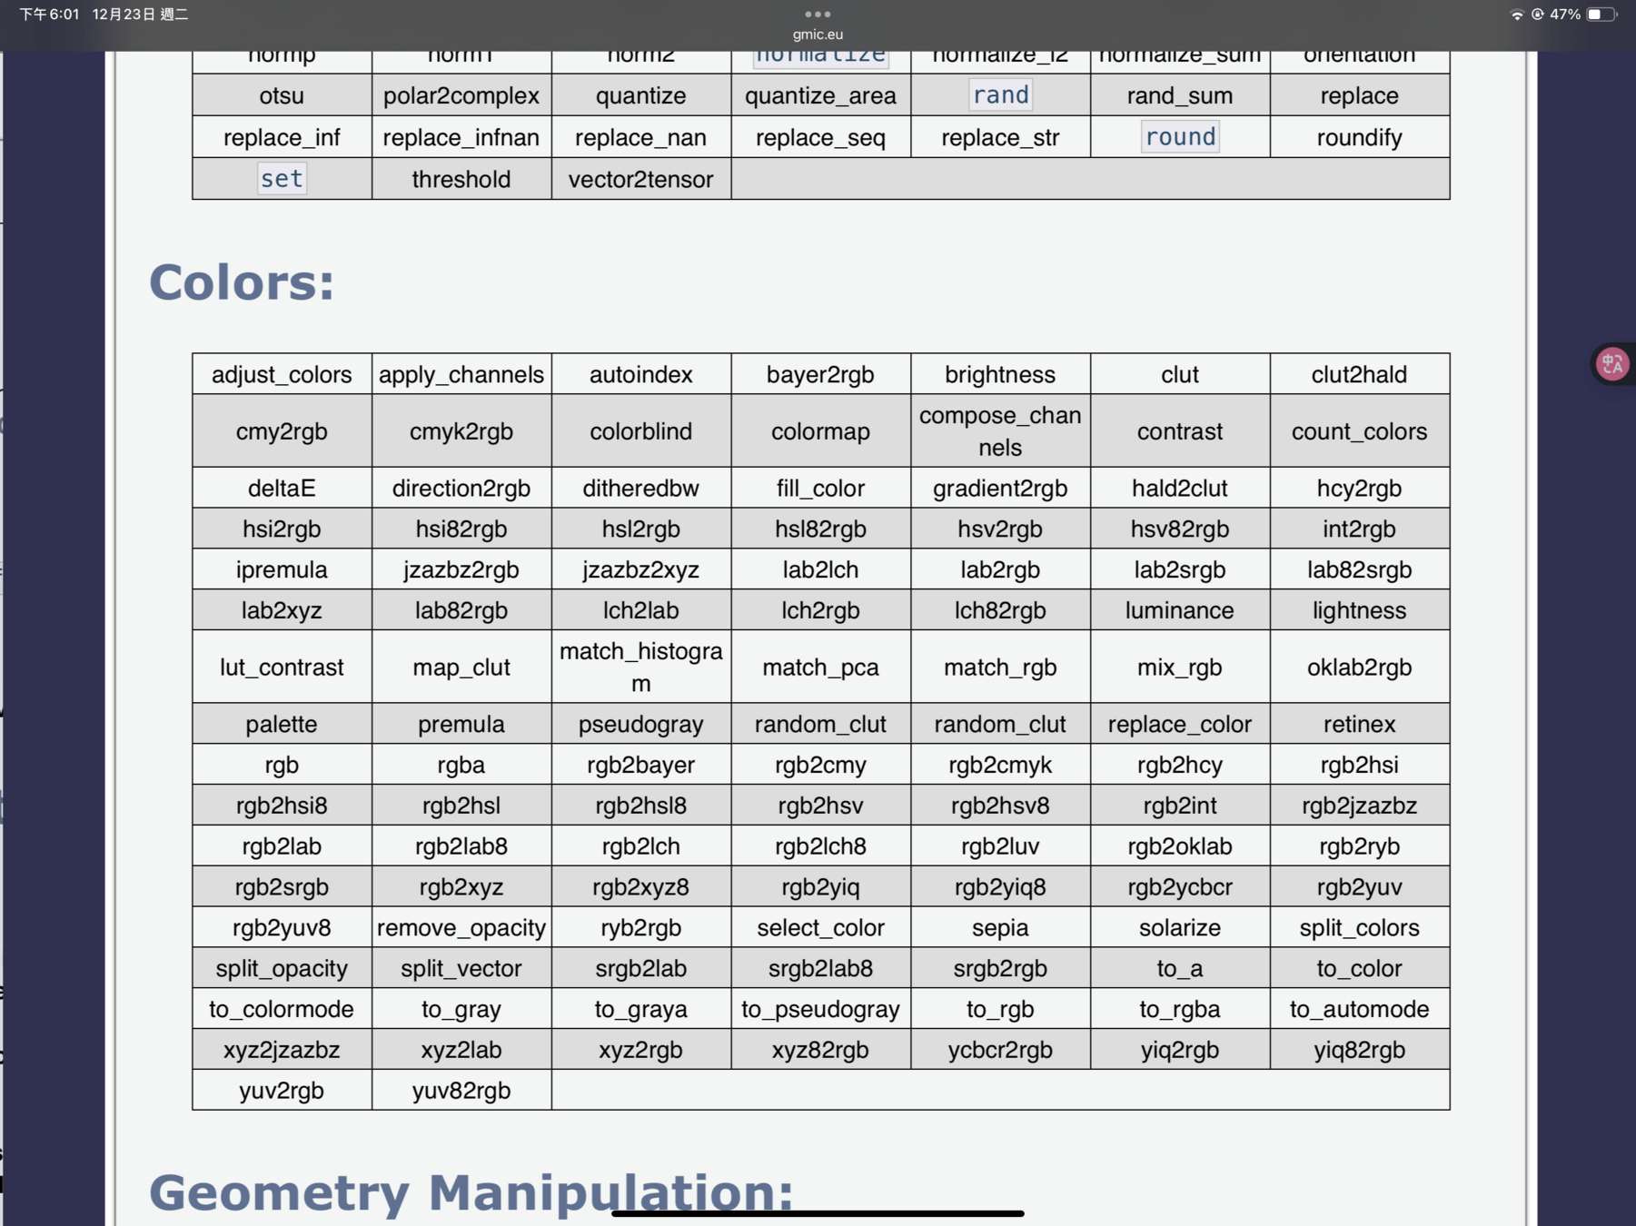Select the sepia command
Image resolution: width=1636 pixels, height=1226 pixels.
click(1000, 927)
